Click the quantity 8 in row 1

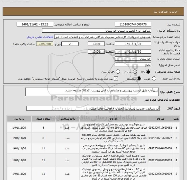tap(43, 128)
